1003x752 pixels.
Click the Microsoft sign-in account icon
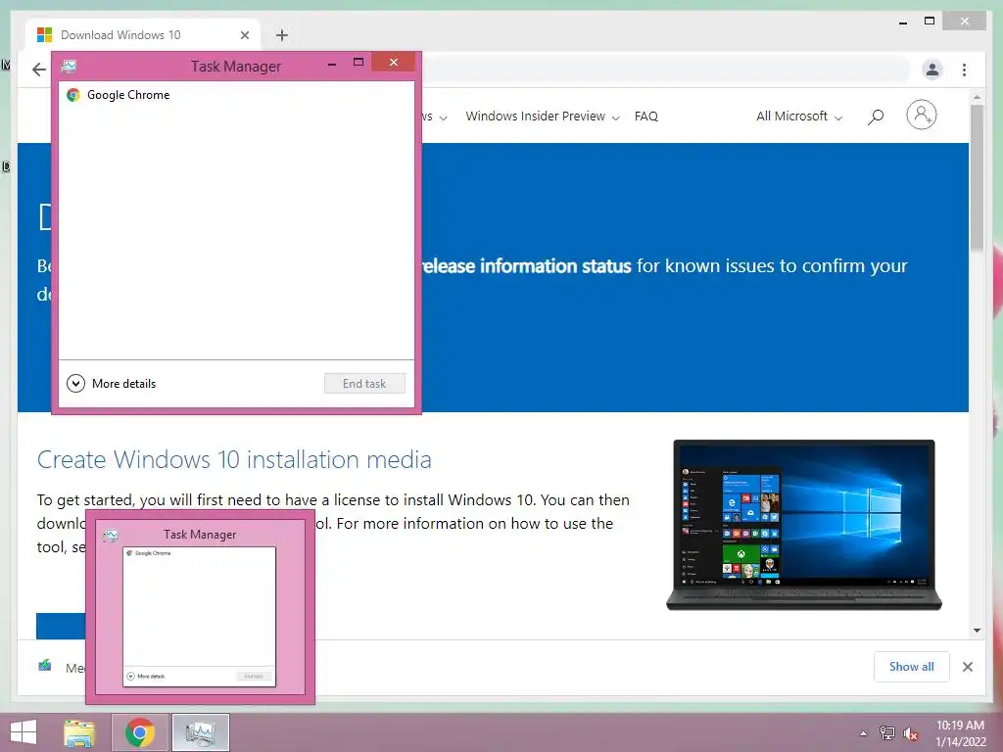click(x=921, y=116)
